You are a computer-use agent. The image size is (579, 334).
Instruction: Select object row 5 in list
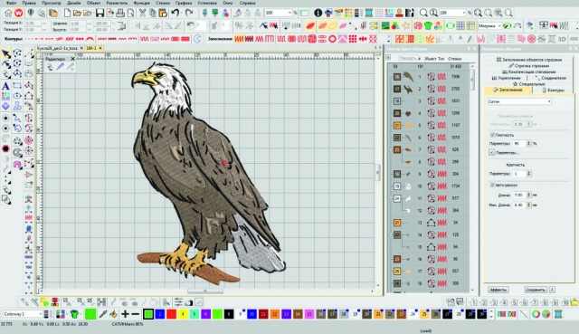[428, 125]
